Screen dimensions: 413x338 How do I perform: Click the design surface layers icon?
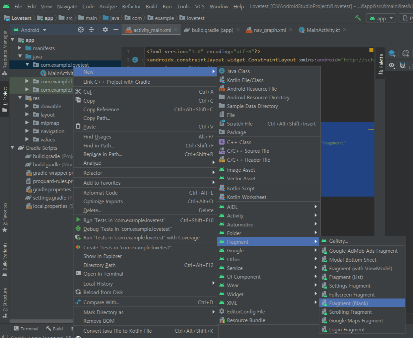(x=392, y=53)
